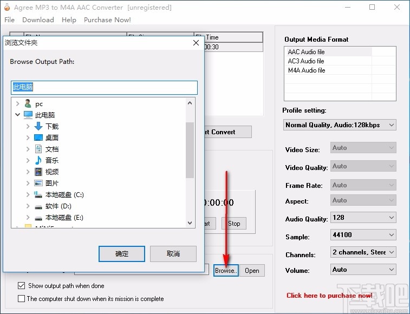
Task: Open the Profile setting dropdown
Action: tap(340, 125)
